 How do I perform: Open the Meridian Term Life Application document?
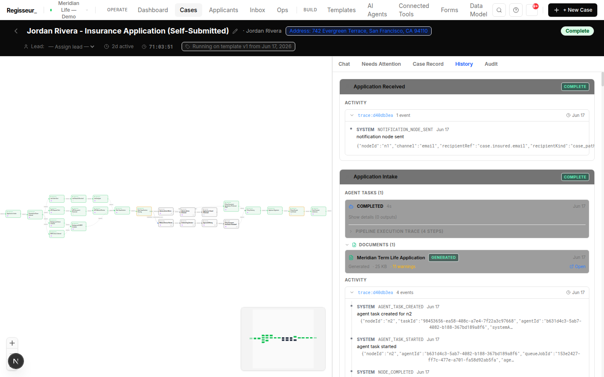click(578, 266)
